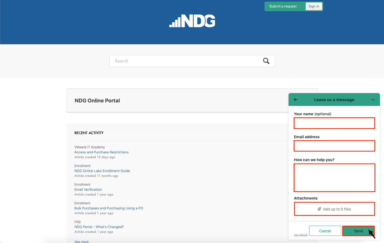
Task: Click the VMware IT Academy label
Action: [x=90, y=147]
